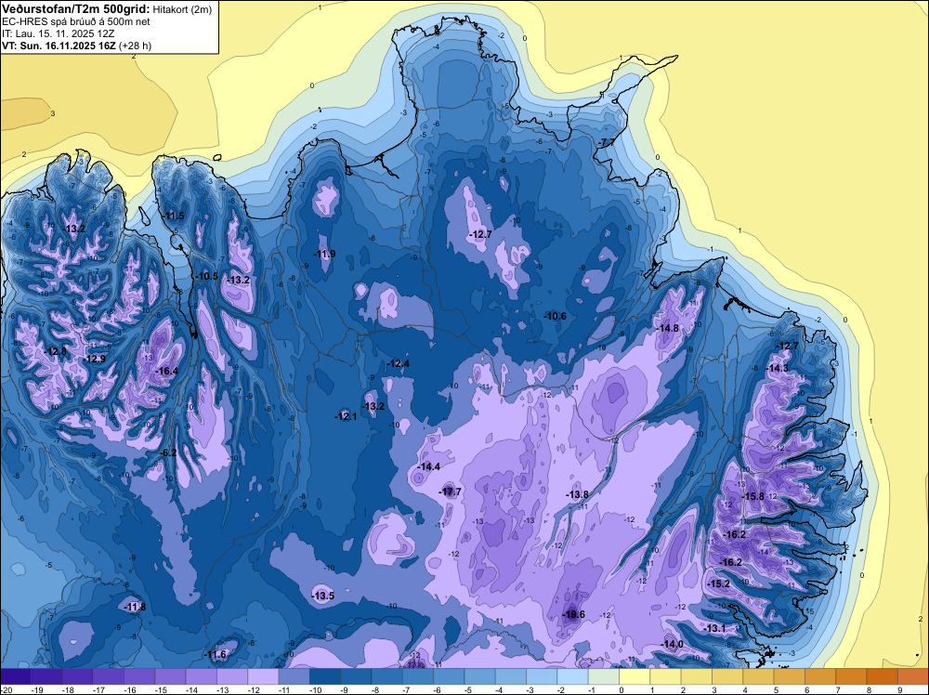Click the -10.6 temperature label
Screen dimensions: 929x695
point(556,317)
